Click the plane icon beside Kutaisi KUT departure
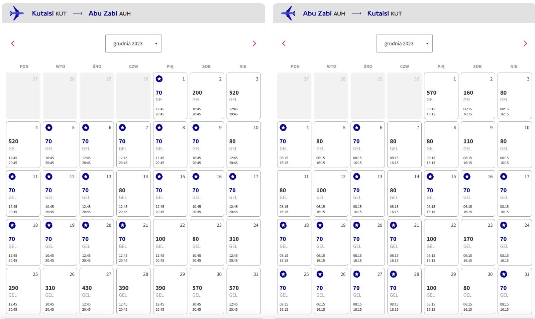 pos(17,13)
